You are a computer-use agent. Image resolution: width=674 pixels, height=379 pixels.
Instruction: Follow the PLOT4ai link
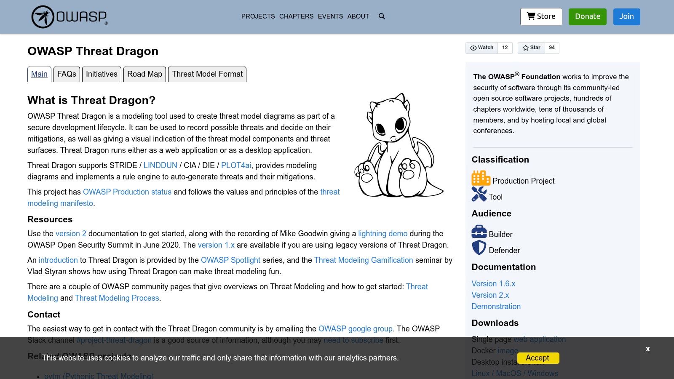[x=236, y=165]
